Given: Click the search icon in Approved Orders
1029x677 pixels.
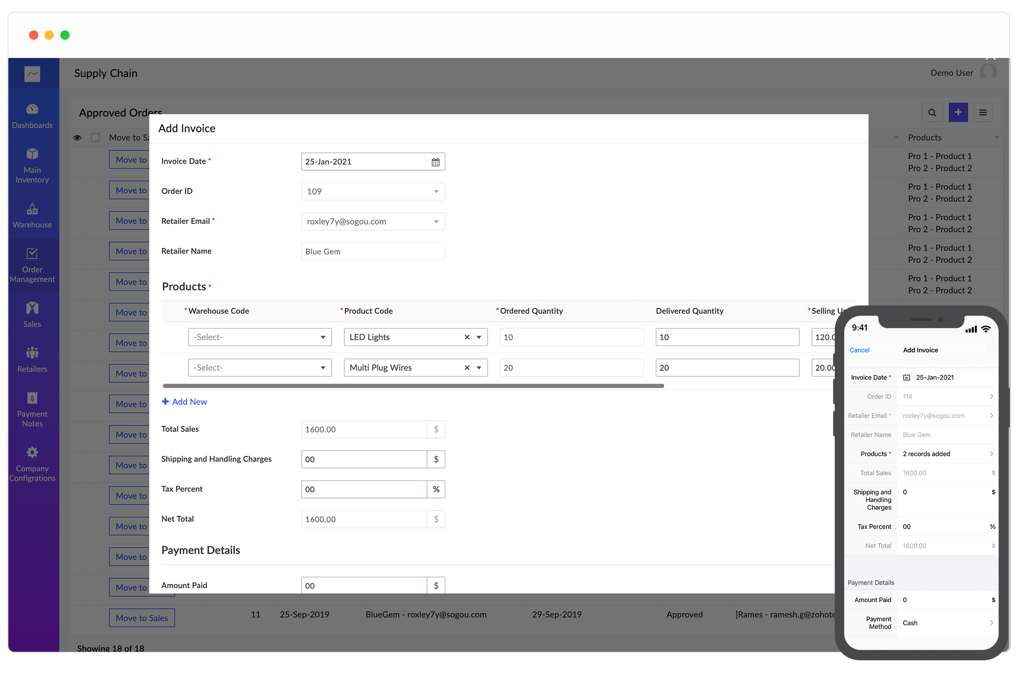Looking at the screenshot, I should pyautogui.click(x=932, y=113).
